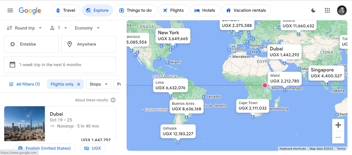352x155 pixels.
Task: Click the Entebbe origin field
Action: point(31,44)
